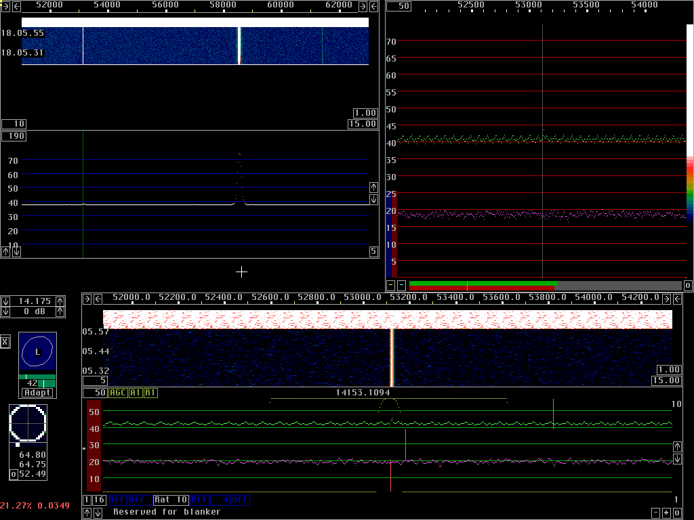Viewport: 694px width, 520px height.
Task: Select the 1.00 box in wide waterfall
Action: click(365, 113)
